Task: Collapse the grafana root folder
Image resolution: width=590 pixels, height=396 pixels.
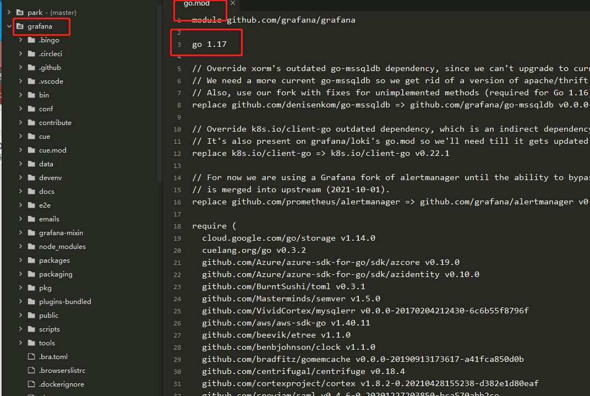Action: pyautogui.click(x=9, y=26)
